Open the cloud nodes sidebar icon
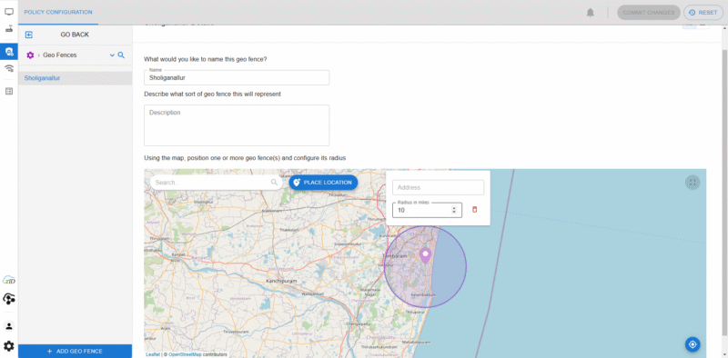The width and height of the screenshot is (728, 358). (x=9, y=299)
